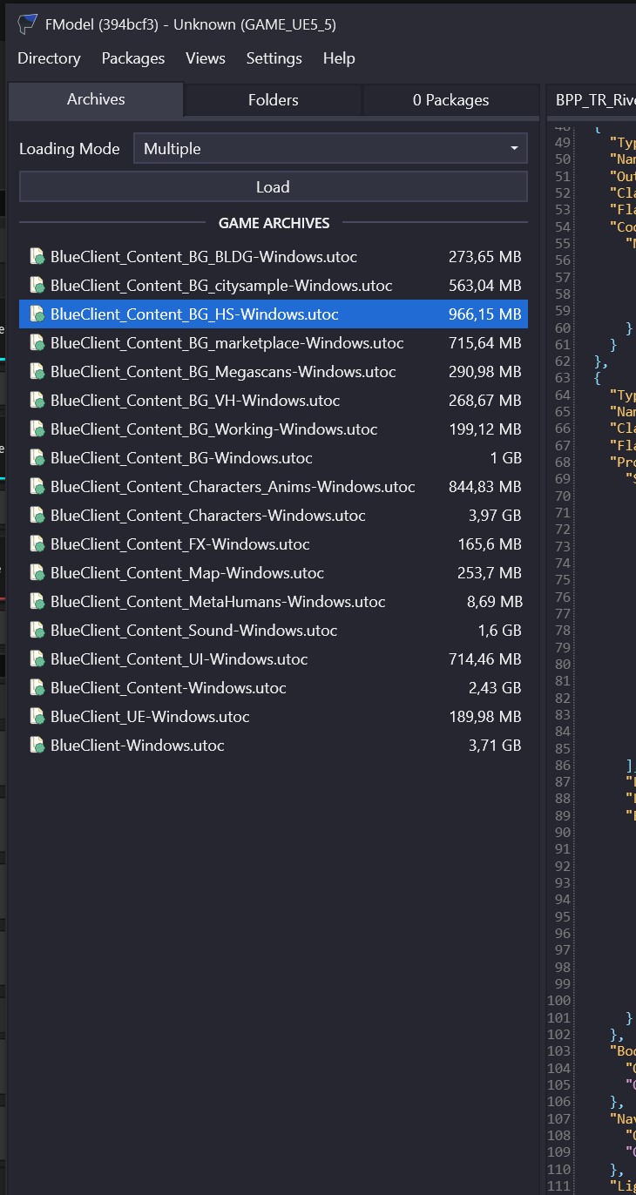Select BlueClient_Content_FX-Windows.utoc archive name

pos(180,544)
